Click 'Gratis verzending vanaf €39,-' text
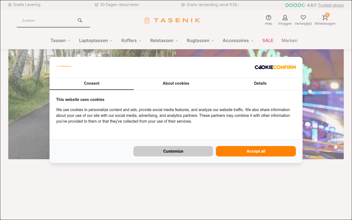Screen dimensions: 352x220 pos(213,5)
